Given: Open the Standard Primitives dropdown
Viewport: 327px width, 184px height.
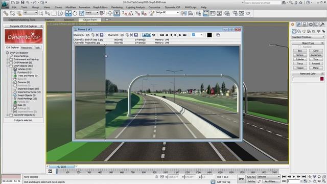Looking at the screenshot, I should 308,37.
